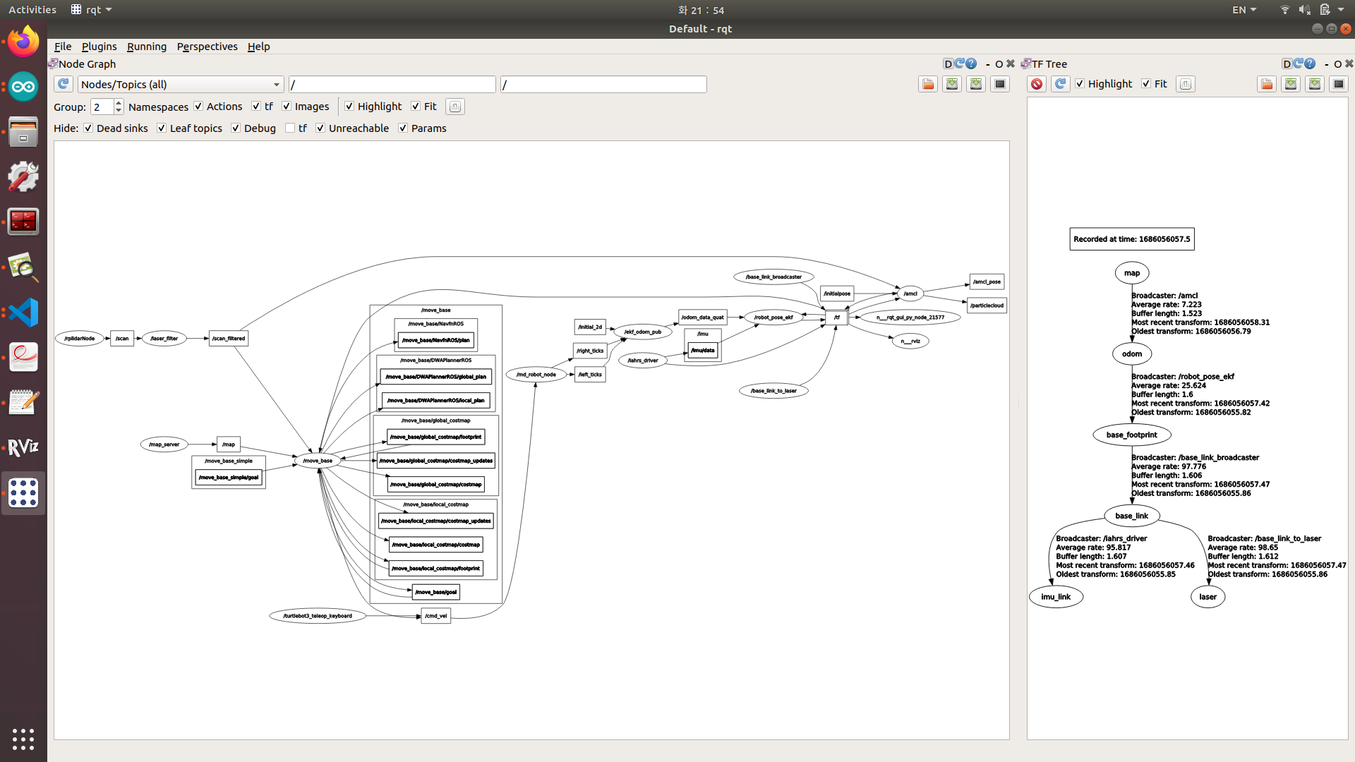The image size is (1355, 762).
Task: Fit Node Graph in view button icon
Action: pyautogui.click(x=455, y=107)
